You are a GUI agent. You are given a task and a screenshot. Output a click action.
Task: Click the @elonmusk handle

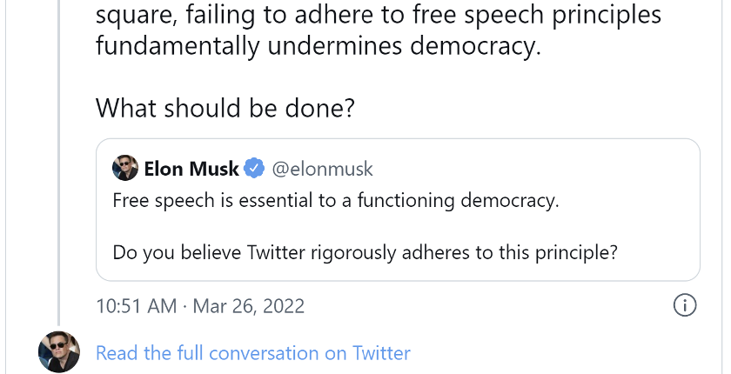[x=323, y=168]
